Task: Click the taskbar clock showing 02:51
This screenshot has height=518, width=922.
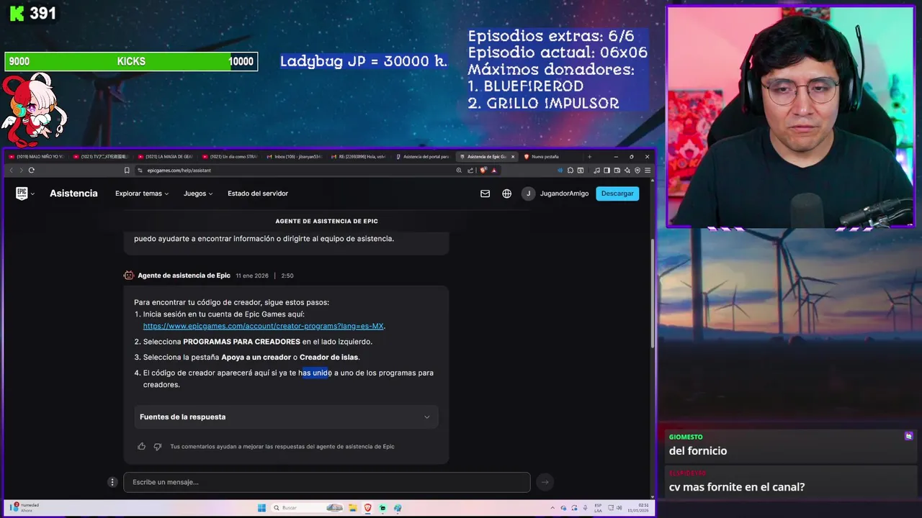Action: pyautogui.click(x=639, y=508)
